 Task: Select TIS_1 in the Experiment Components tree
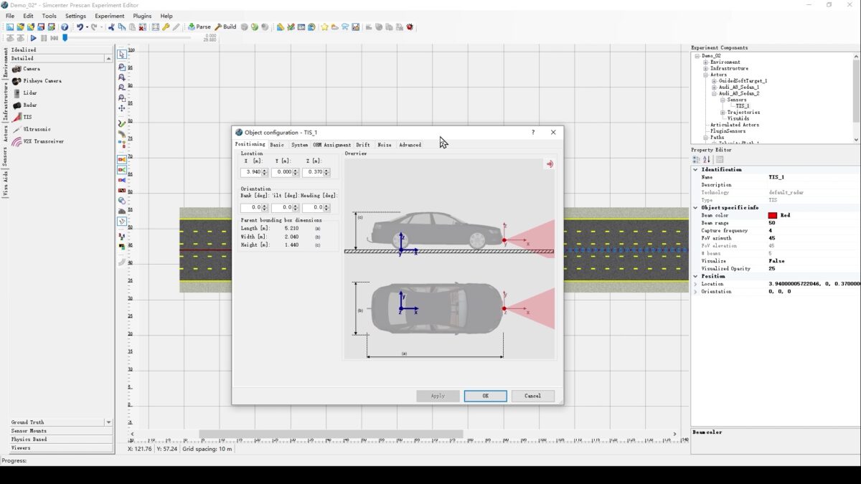click(743, 106)
